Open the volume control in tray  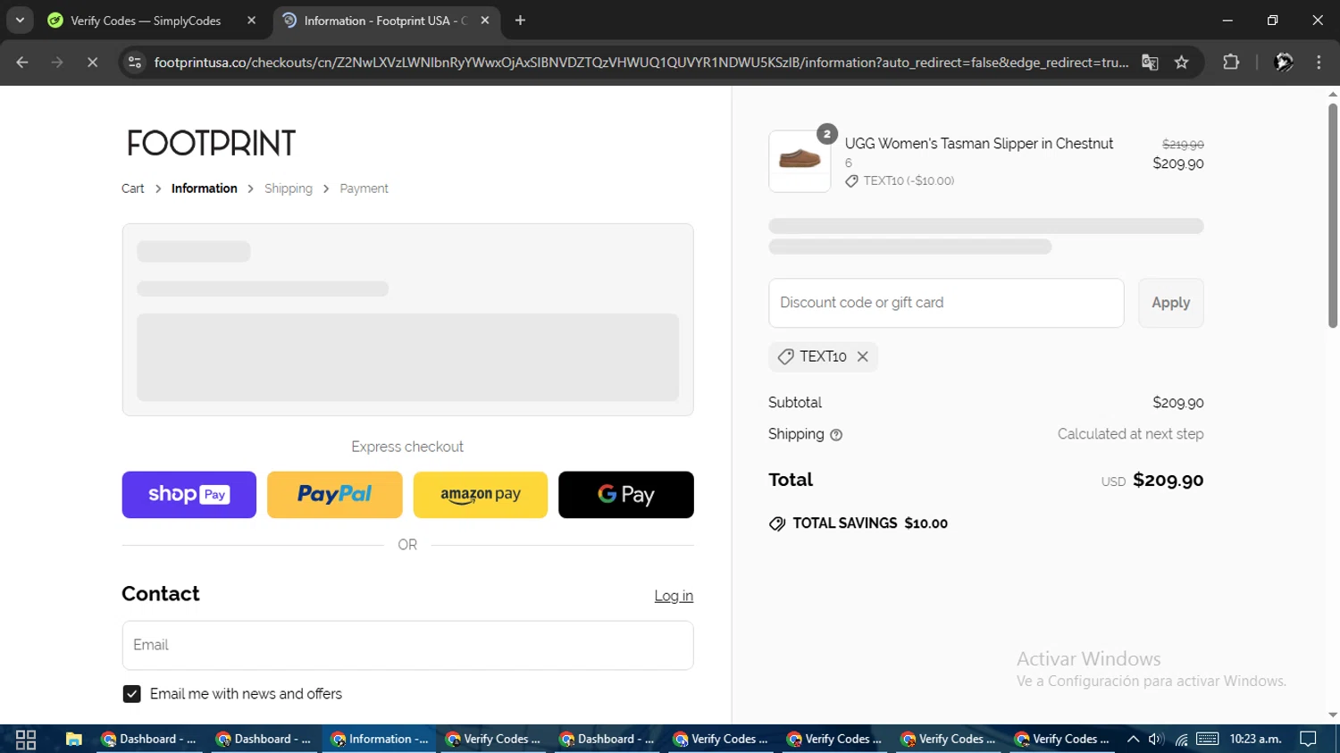pyautogui.click(x=1156, y=740)
